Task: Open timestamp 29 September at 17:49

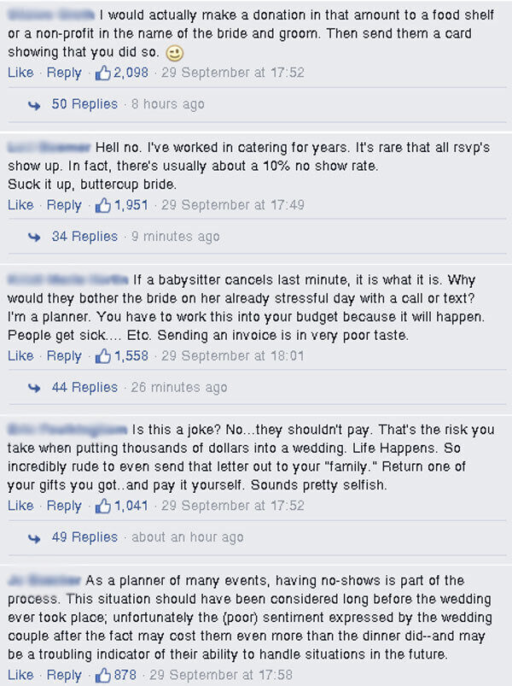Action: [232, 205]
